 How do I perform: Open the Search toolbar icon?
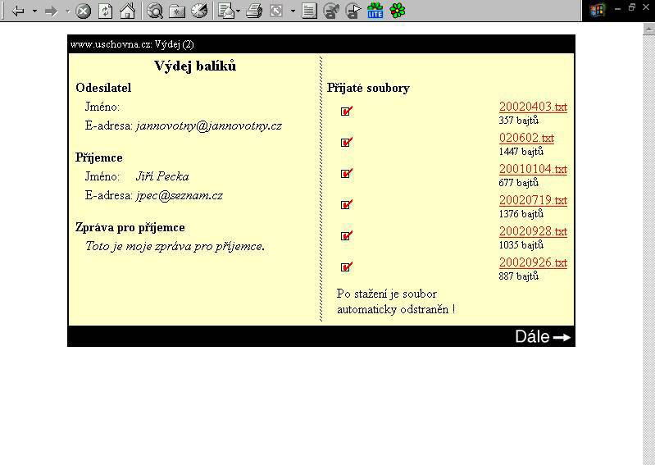pos(155,11)
